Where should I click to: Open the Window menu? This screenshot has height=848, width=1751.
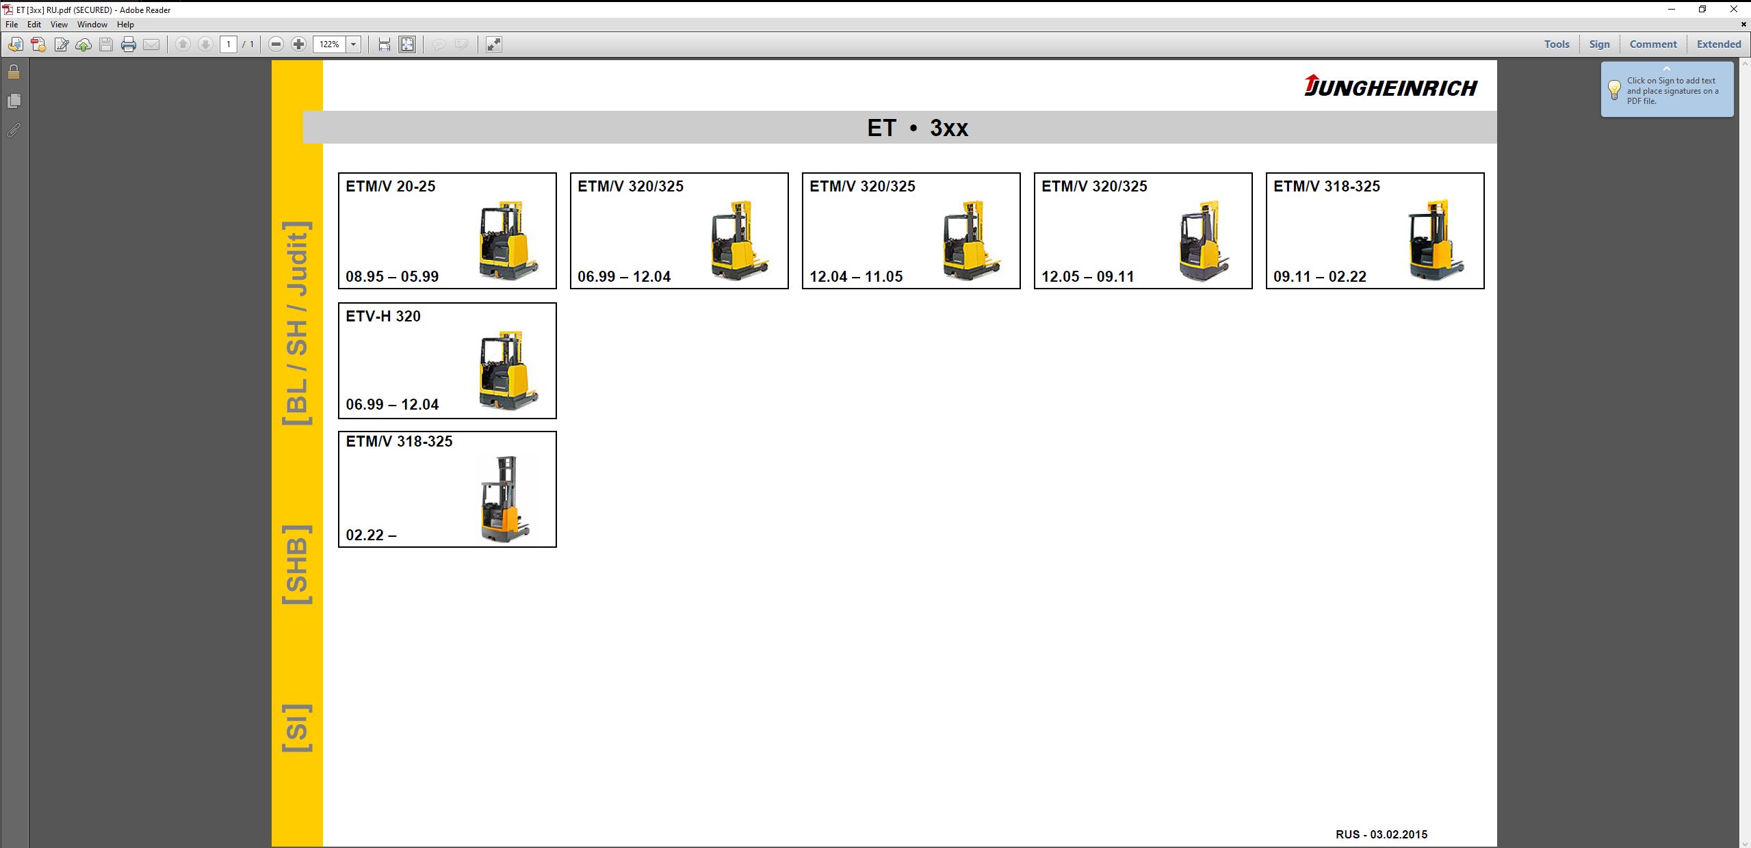pos(92,24)
